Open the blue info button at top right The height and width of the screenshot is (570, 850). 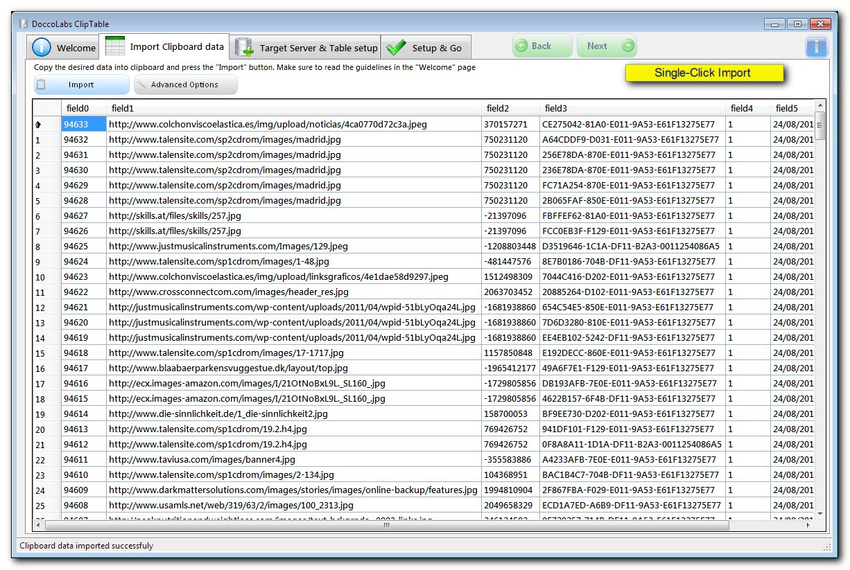(x=816, y=46)
